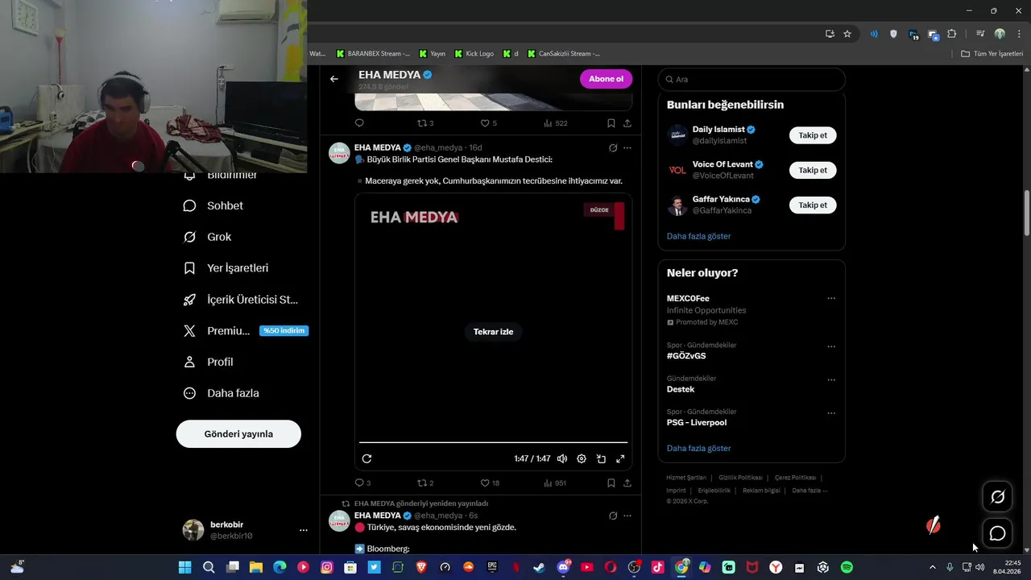Mute the video with the volume icon

pyautogui.click(x=562, y=458)
